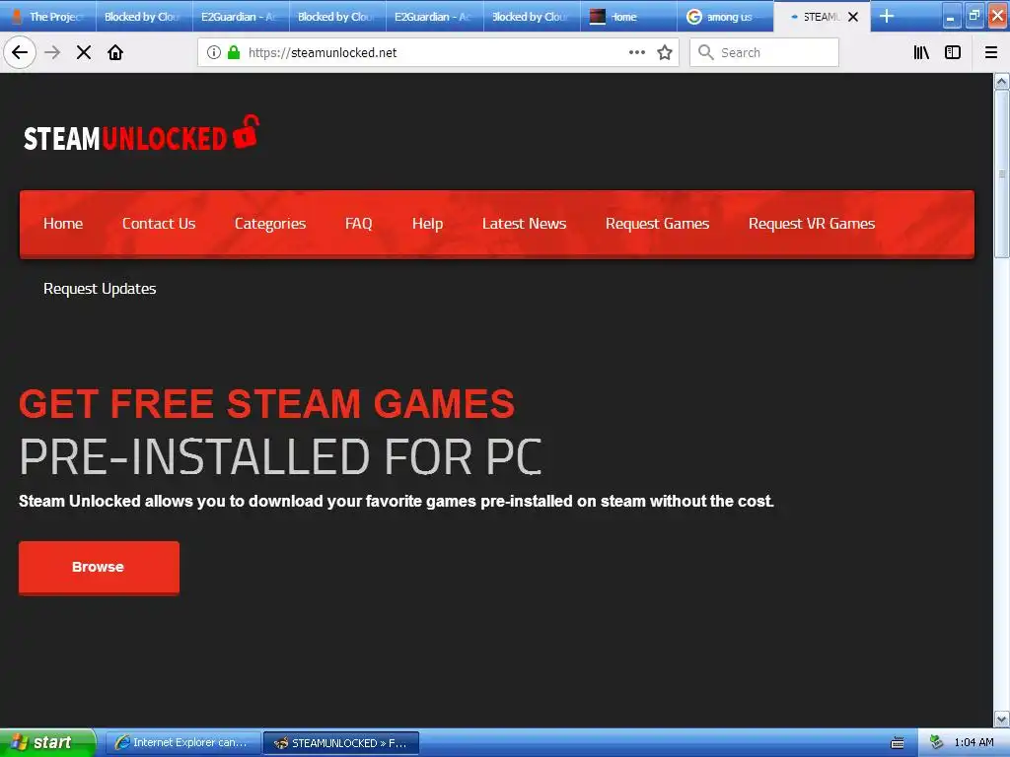Switch to second E2Guardian tab
Screen dimensions: 1010x757
pos(434,16)
